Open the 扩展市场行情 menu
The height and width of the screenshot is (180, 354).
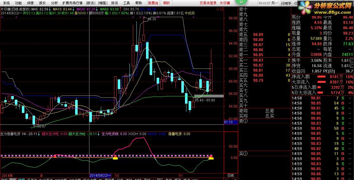coord(72,3)
